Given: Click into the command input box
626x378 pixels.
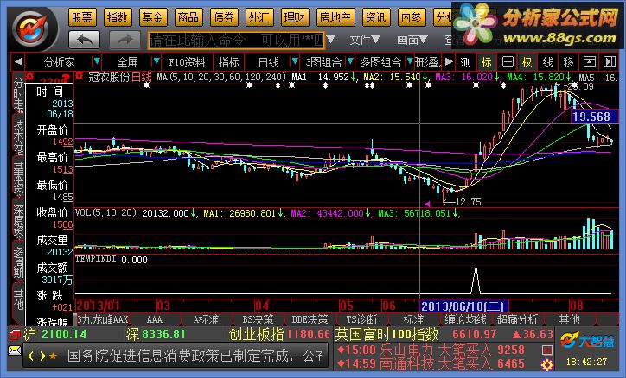Looking at the screenshot, I should (x=236, y=40).
